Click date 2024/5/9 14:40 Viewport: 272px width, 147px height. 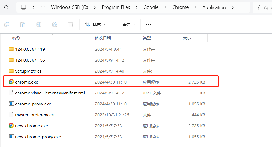coord(109,71)
